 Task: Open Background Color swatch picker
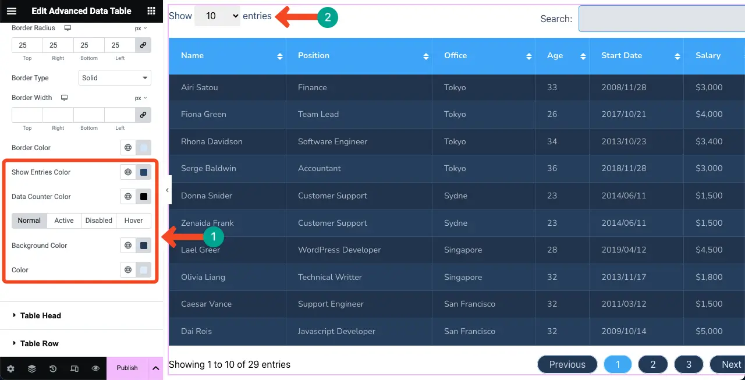pyautogui.click(x=143, y=246)
